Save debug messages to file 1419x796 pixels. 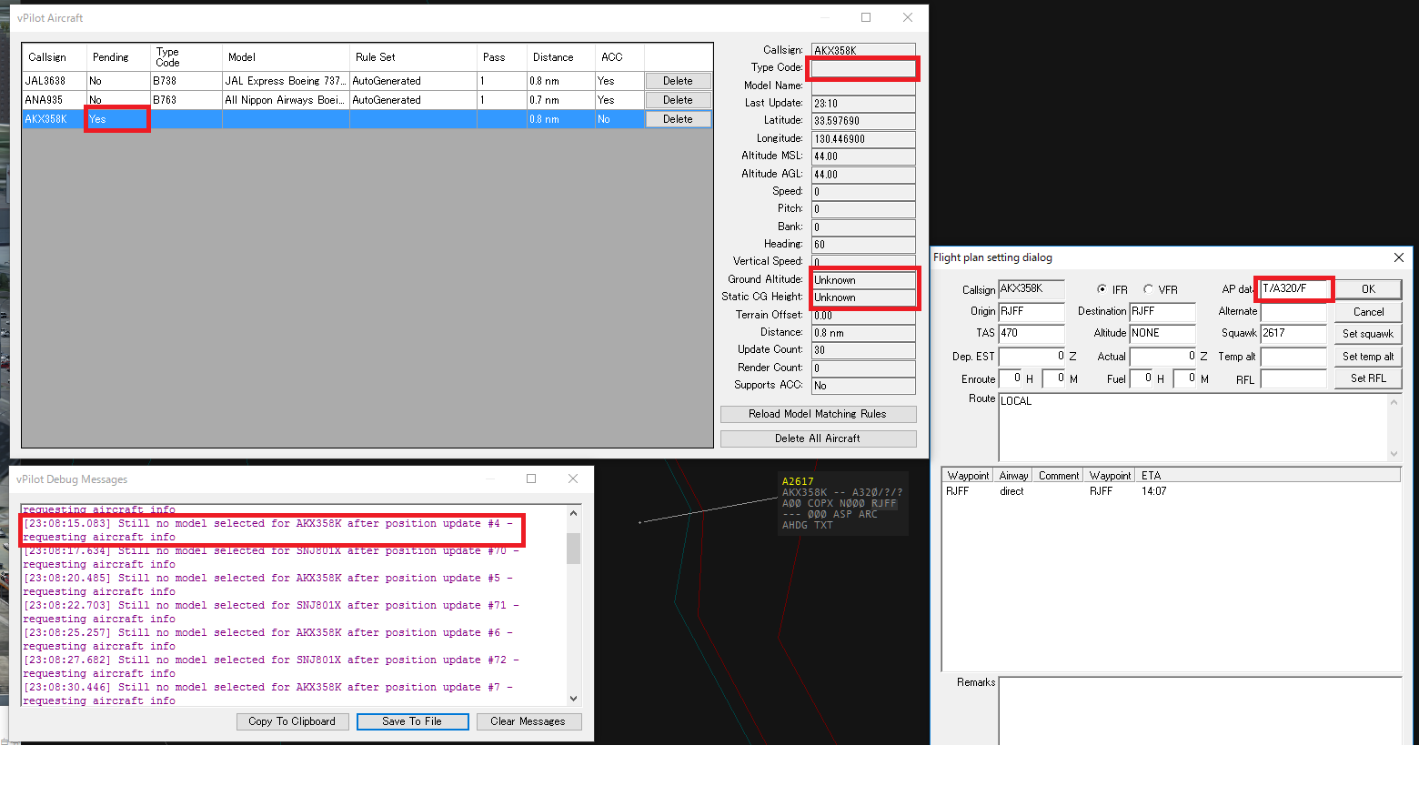(412, 721)
